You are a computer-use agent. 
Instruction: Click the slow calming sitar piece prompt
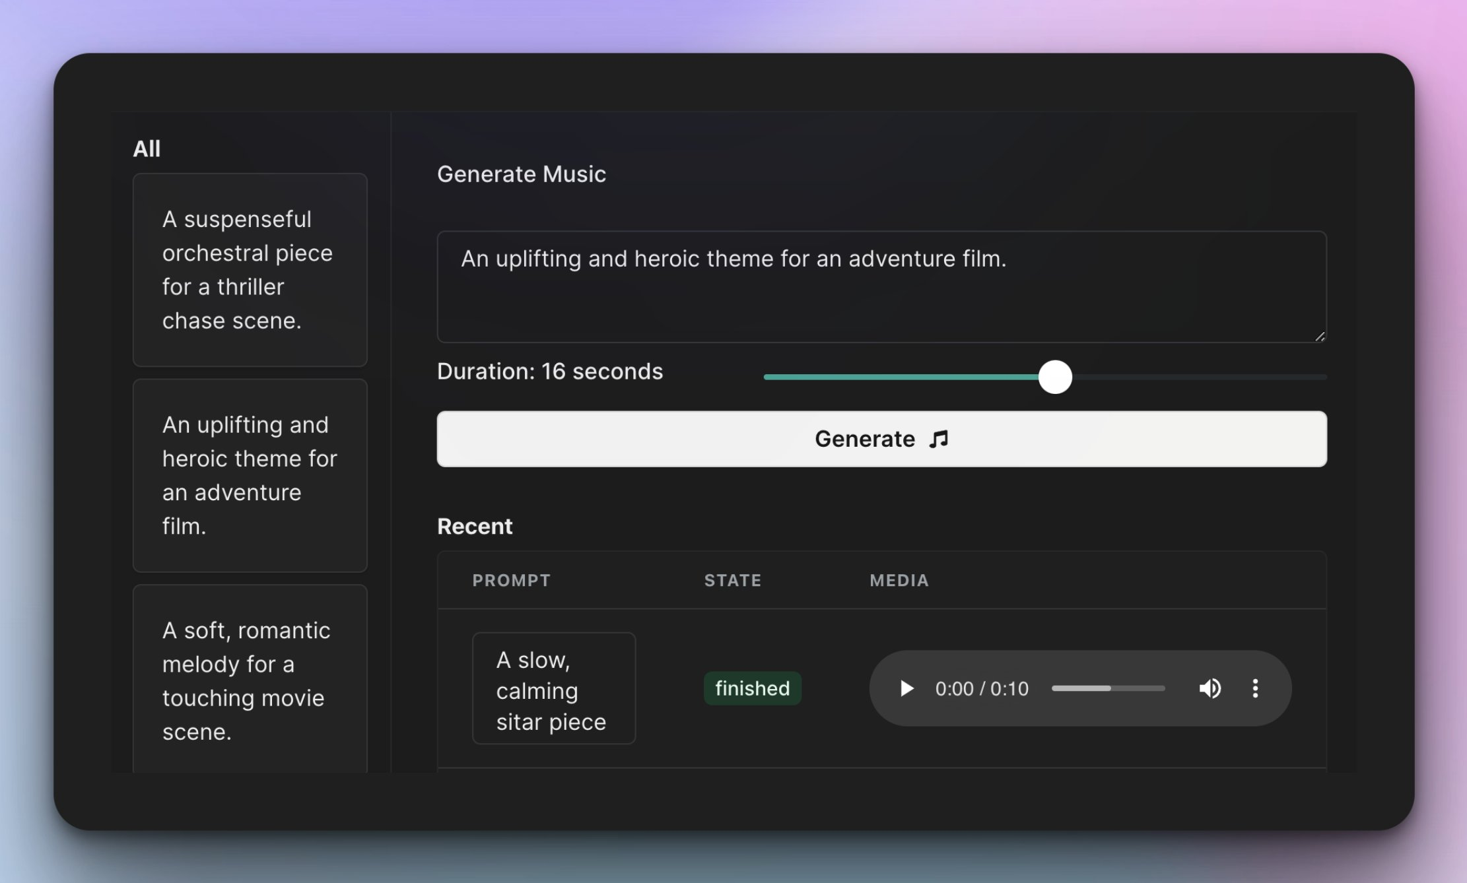[x=552, y=687]
